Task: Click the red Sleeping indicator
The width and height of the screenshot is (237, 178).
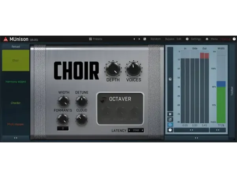Action: click(x=225, y=39)
